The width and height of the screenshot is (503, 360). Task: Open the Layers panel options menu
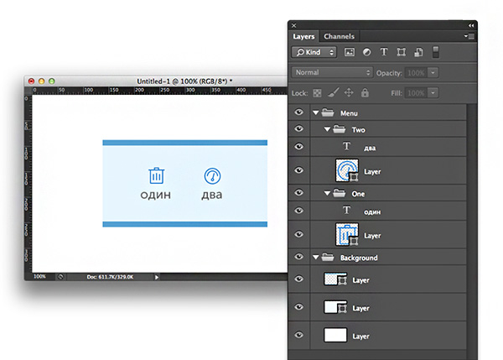(470, 37)
